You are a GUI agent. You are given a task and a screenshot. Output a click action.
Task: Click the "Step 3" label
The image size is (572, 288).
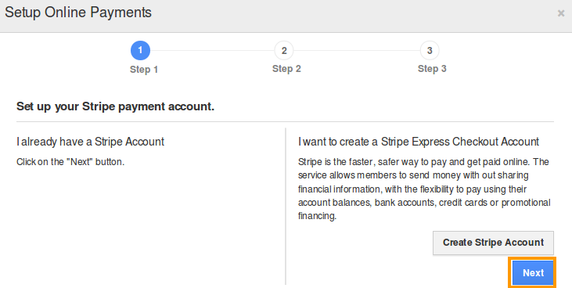point(432,69)
